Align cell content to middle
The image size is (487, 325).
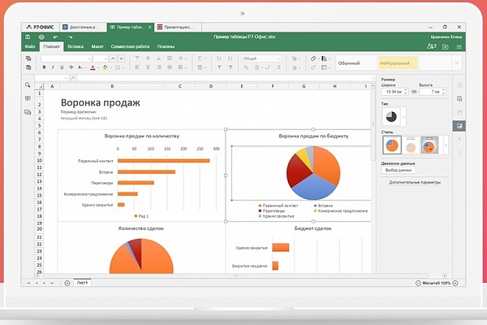point(148,58)
